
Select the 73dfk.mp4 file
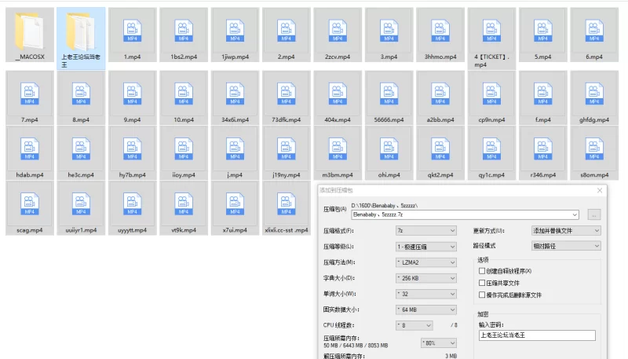(x=286, y=97)
